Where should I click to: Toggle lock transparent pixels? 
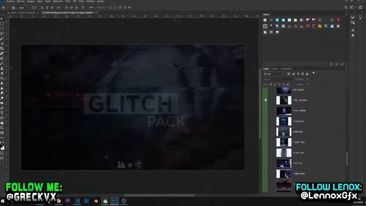pos(271,84)
